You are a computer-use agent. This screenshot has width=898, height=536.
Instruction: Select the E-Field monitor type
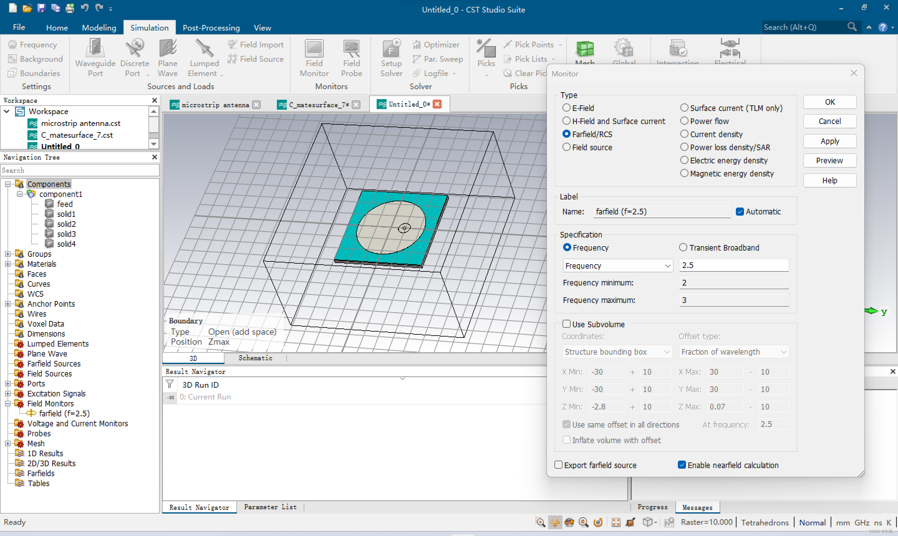click(567, 108)
